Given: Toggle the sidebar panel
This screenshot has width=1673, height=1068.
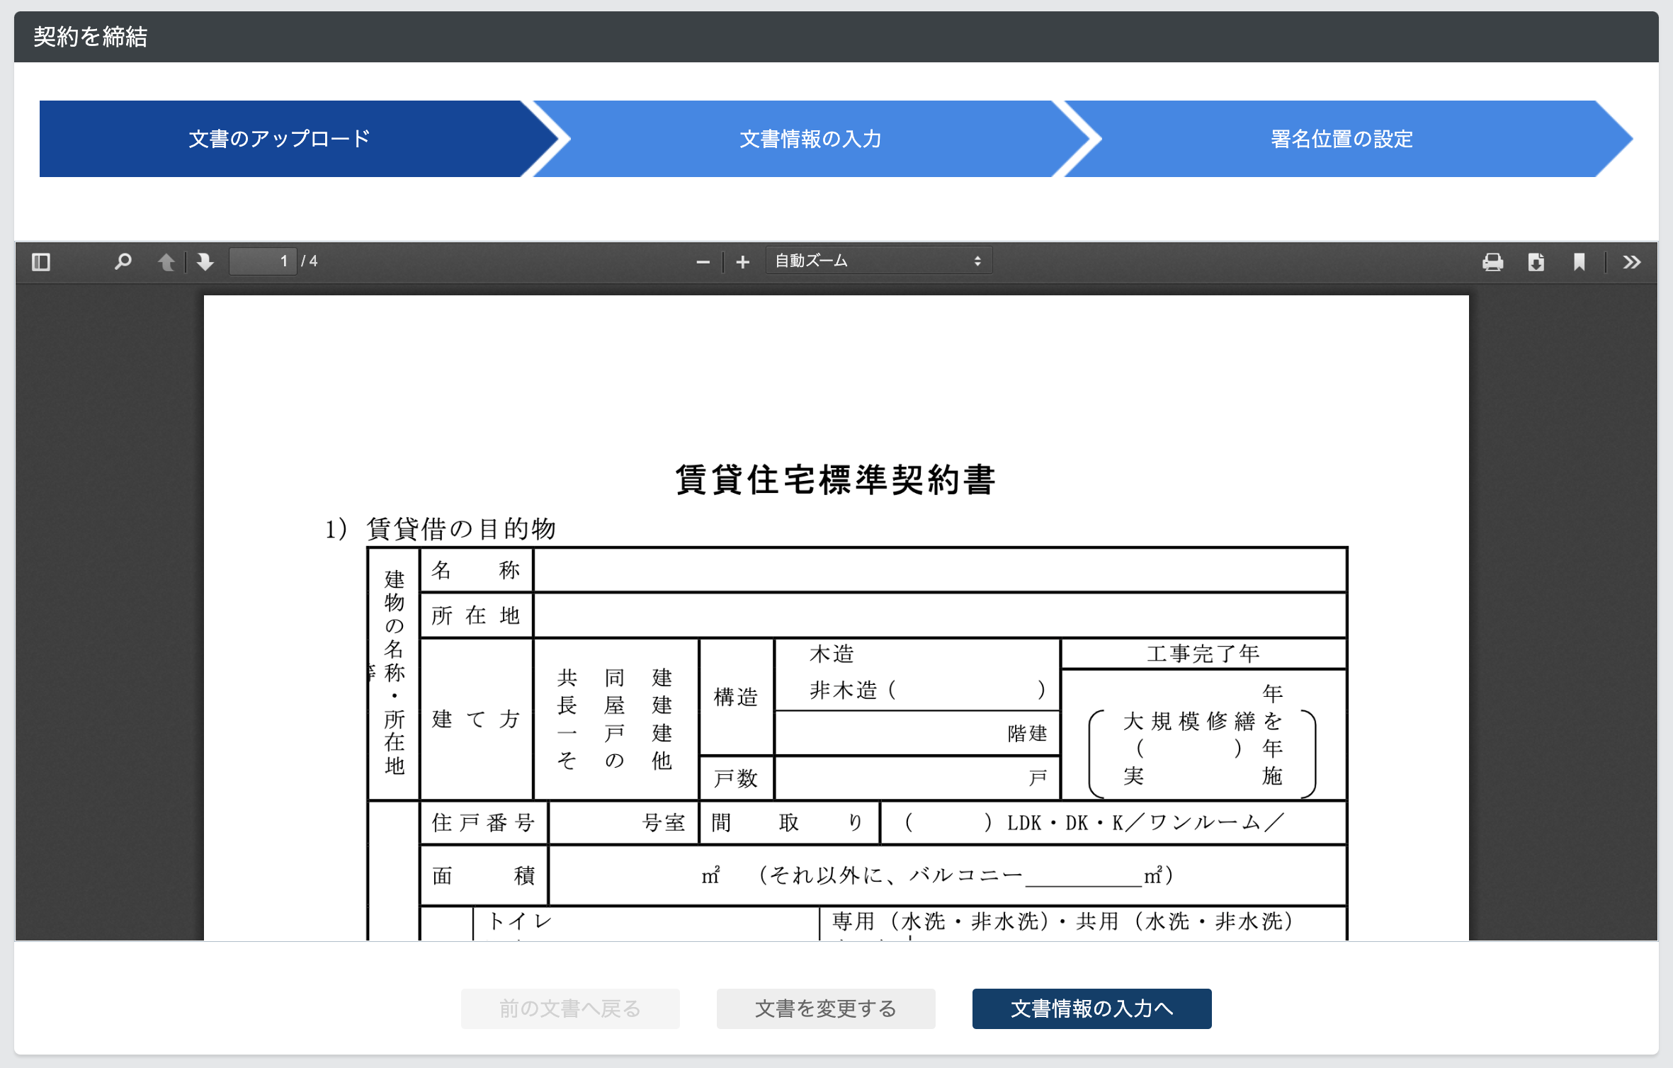Looking at the screenshot, I should pyautogui.click(x=40, y=261).
